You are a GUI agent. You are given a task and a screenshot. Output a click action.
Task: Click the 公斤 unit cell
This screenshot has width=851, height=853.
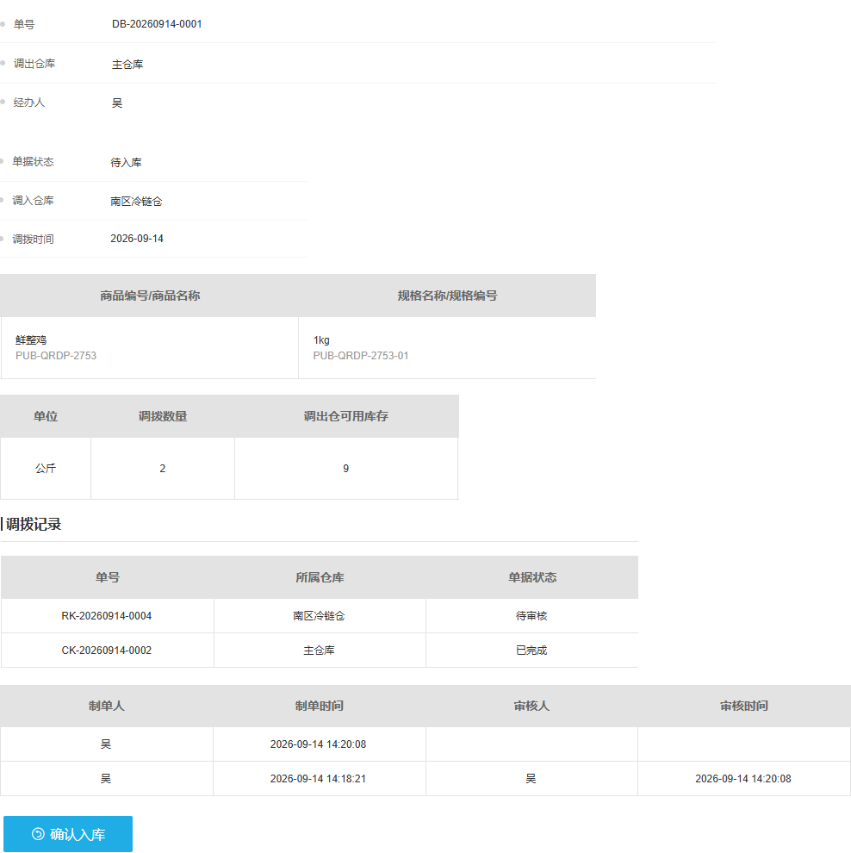pyautogui.click(x=46, y=469)
